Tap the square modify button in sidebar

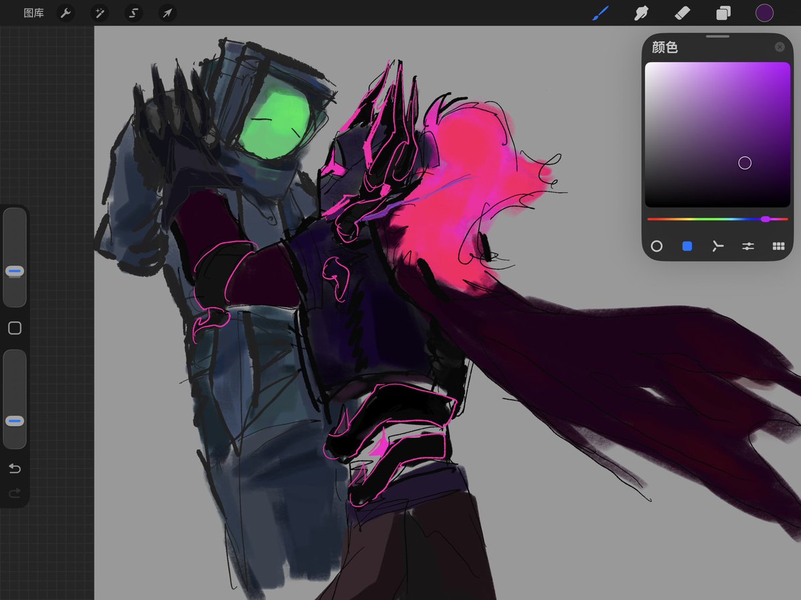pos(15,328)
